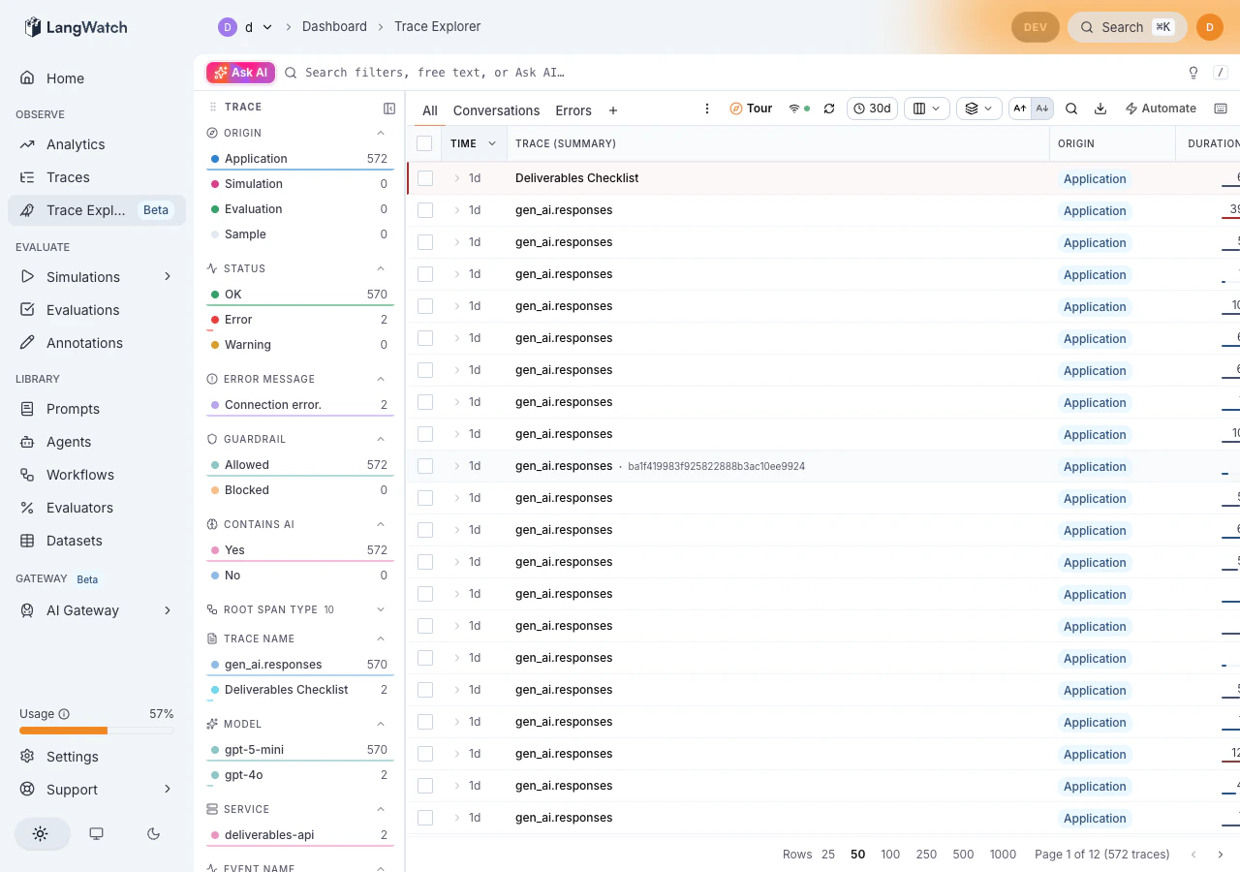Refresh the trace list

(829, 109)
